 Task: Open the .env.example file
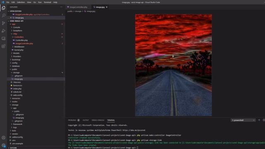17,144
